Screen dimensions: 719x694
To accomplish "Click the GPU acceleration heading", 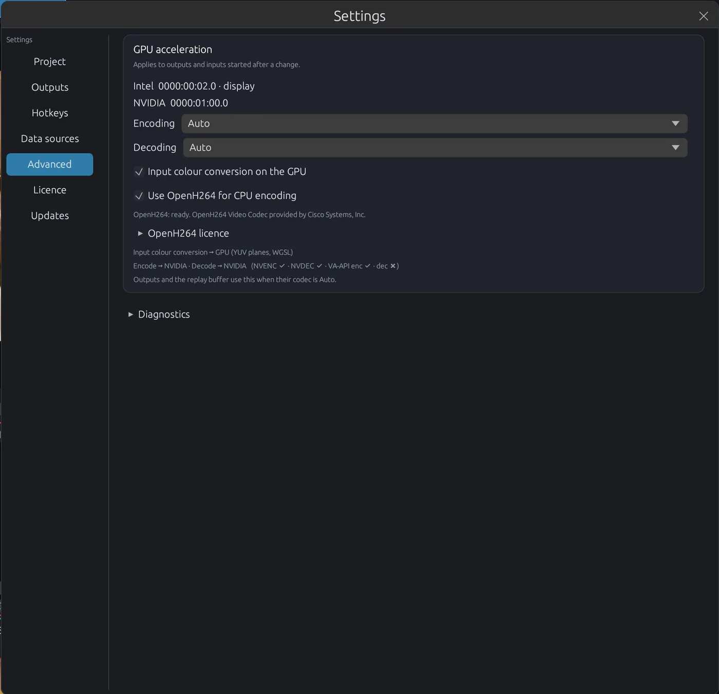I will coord(173,49).
